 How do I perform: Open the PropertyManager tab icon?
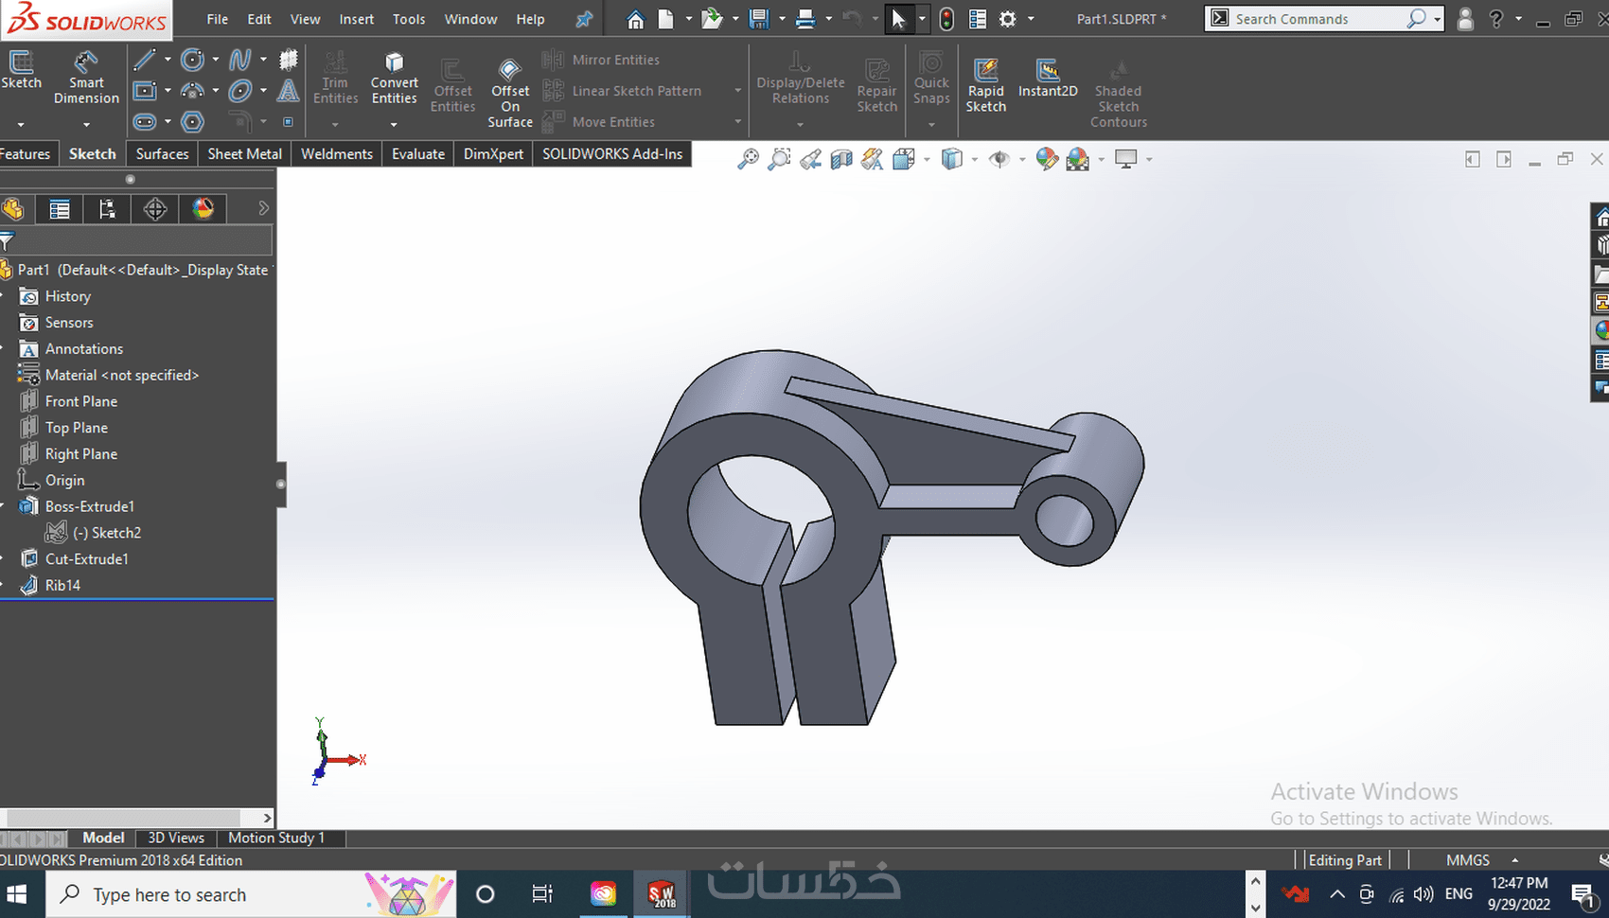coord(60,209)
